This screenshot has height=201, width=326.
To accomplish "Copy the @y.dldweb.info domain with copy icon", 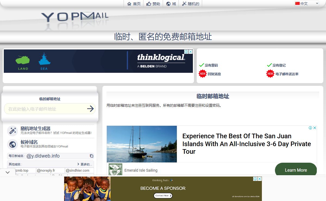I will 92,156.
